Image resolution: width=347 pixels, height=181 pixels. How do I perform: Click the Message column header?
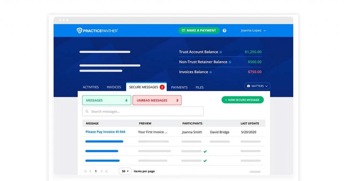point(92,124)
